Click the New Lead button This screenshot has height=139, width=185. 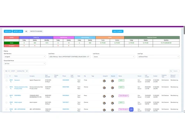pyautogui.click(x=8, y=31)
